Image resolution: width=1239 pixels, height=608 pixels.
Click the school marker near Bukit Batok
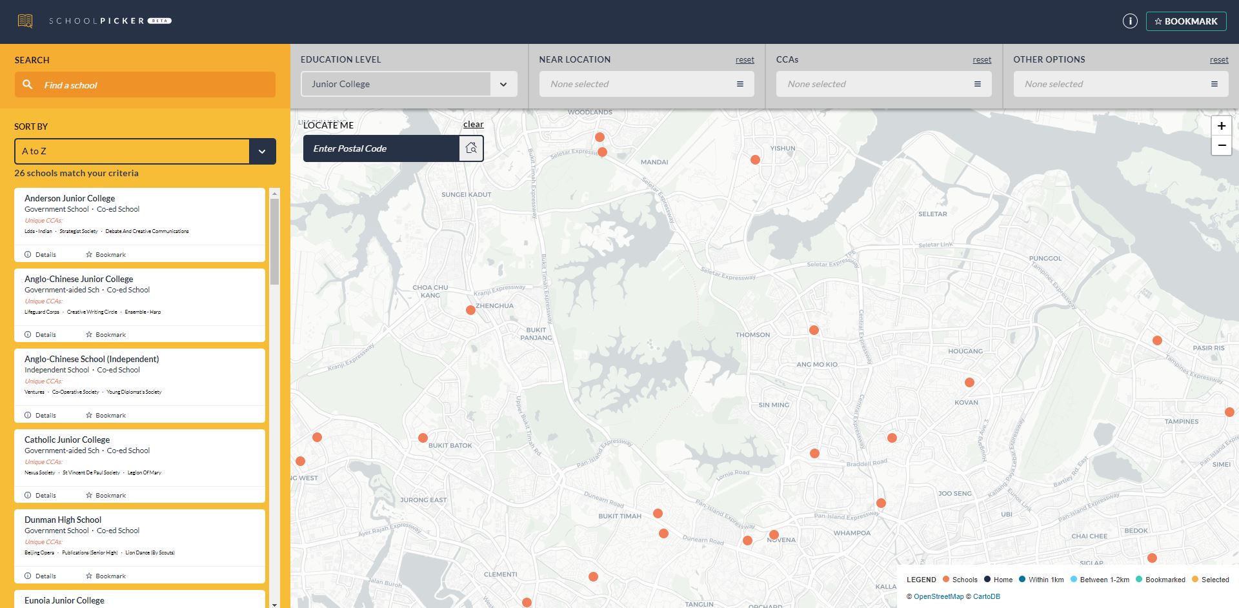[x=423, y=438]
